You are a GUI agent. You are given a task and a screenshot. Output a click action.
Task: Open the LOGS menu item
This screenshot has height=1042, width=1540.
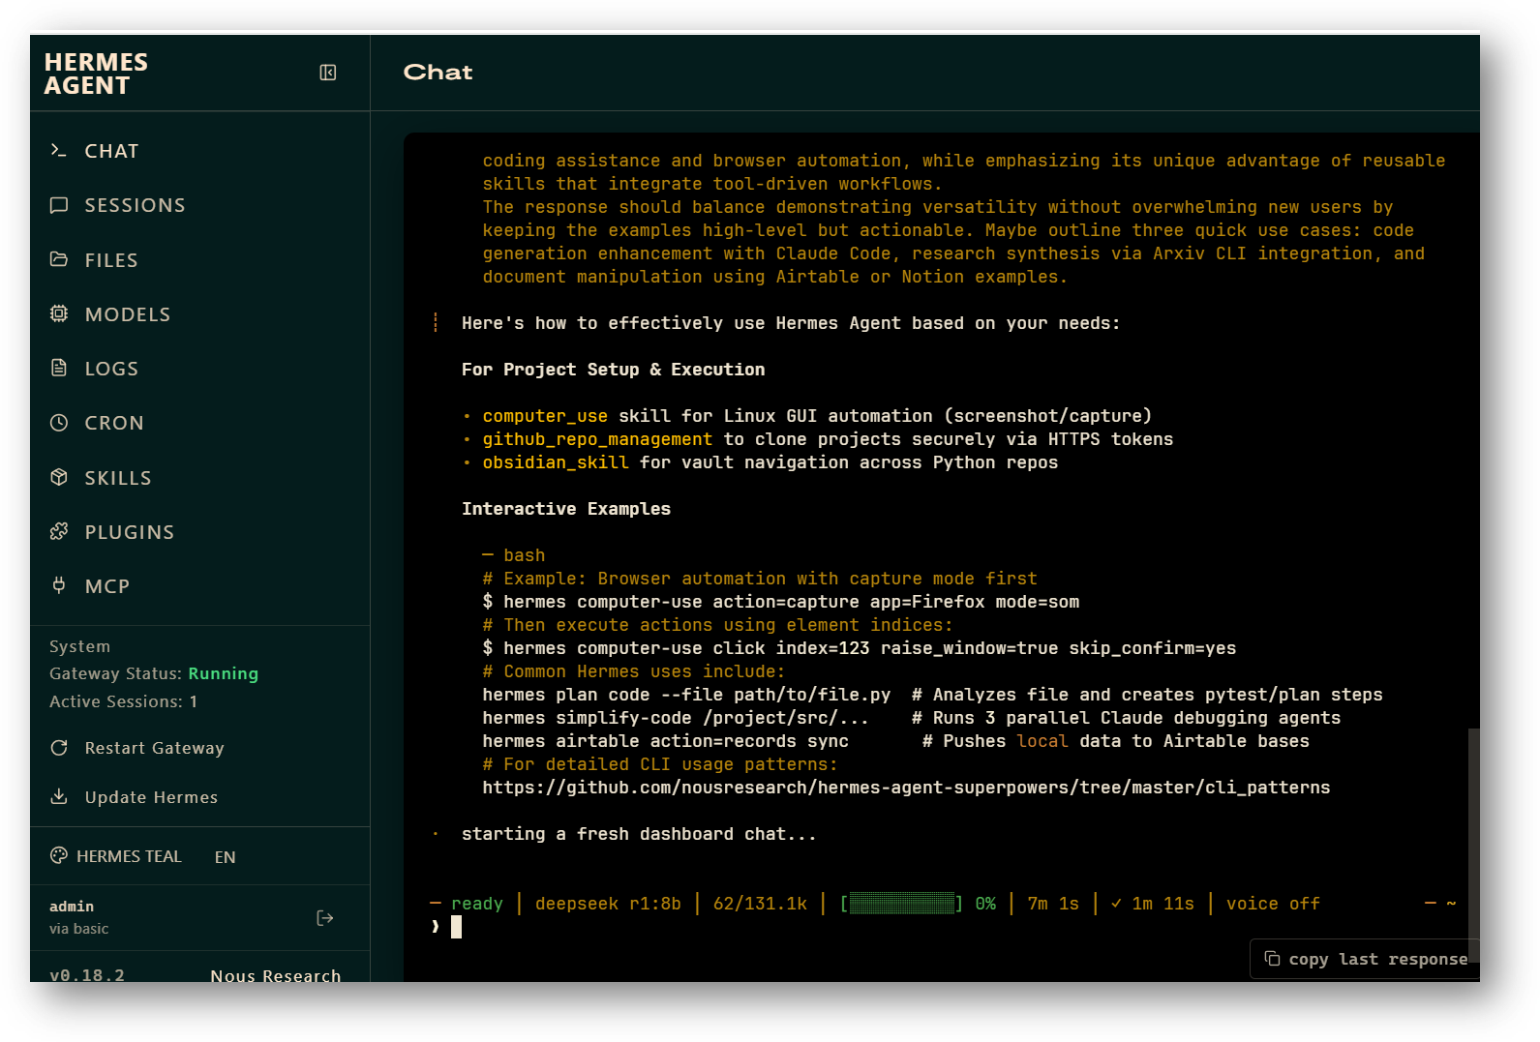(199, 369)
